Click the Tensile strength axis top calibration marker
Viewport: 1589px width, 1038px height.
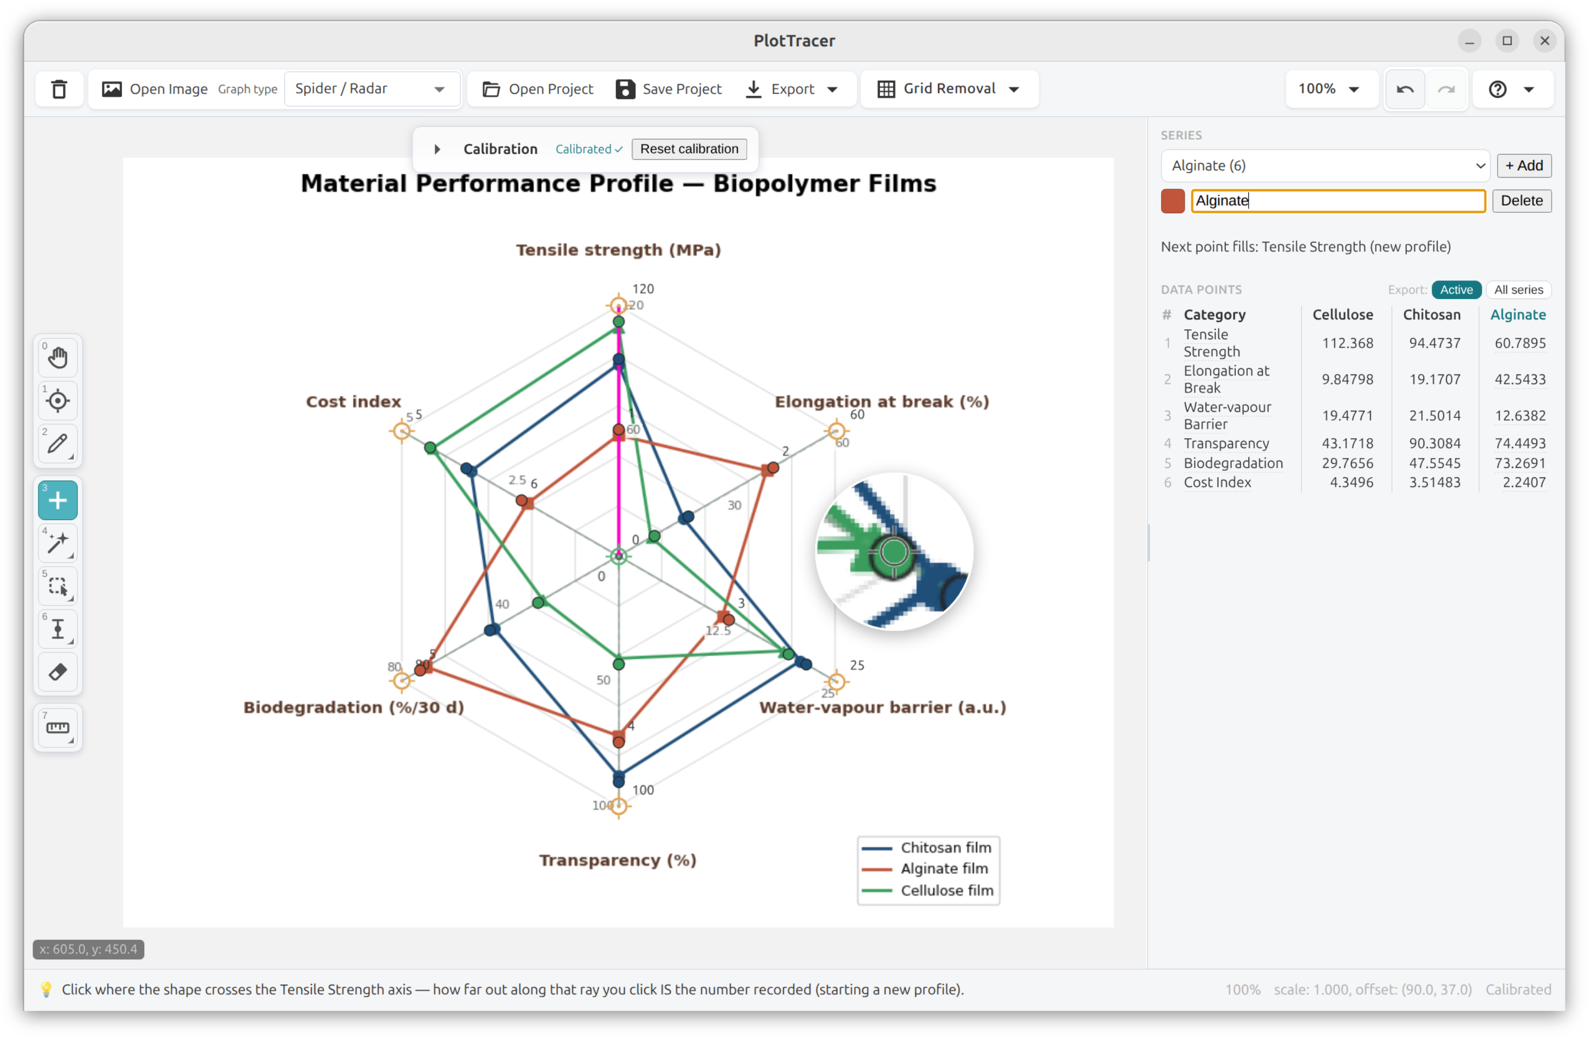618,306
